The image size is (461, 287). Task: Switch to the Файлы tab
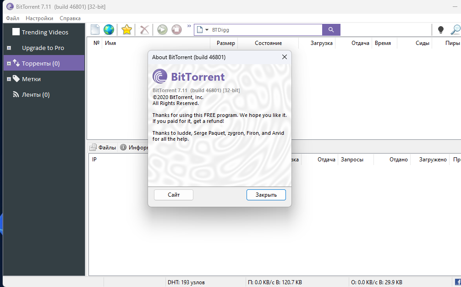(x=103, y=147)
